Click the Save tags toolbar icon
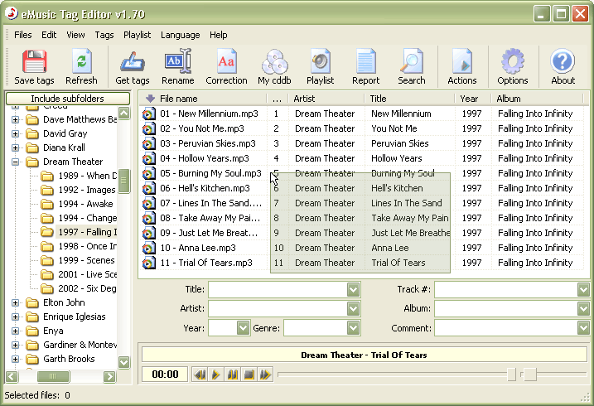The width and height of the screenshot is (594, 406). pos(34,66)
